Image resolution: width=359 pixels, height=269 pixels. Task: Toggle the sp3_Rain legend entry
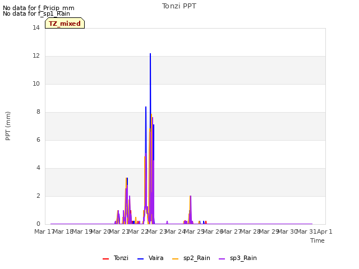[238, 258]
